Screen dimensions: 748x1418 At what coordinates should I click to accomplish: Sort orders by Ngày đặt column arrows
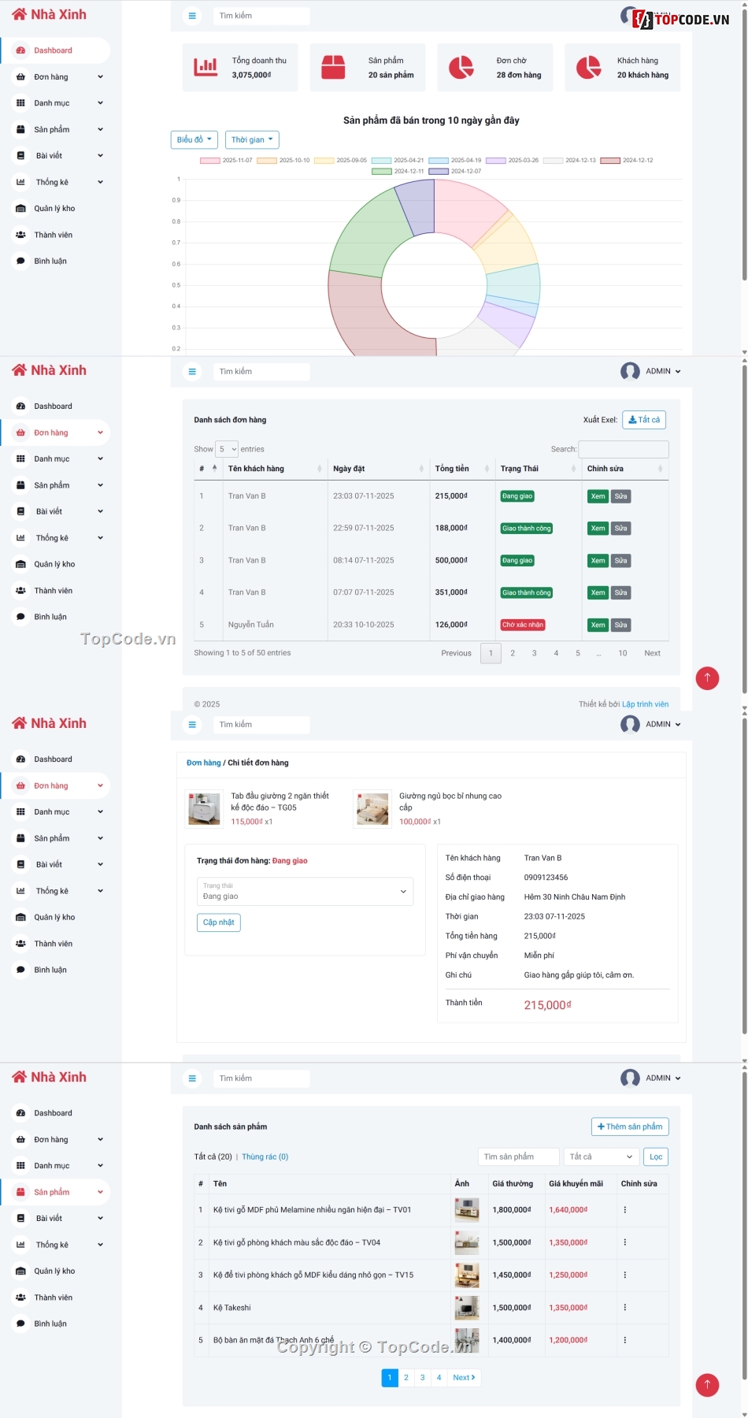[421, 469]
